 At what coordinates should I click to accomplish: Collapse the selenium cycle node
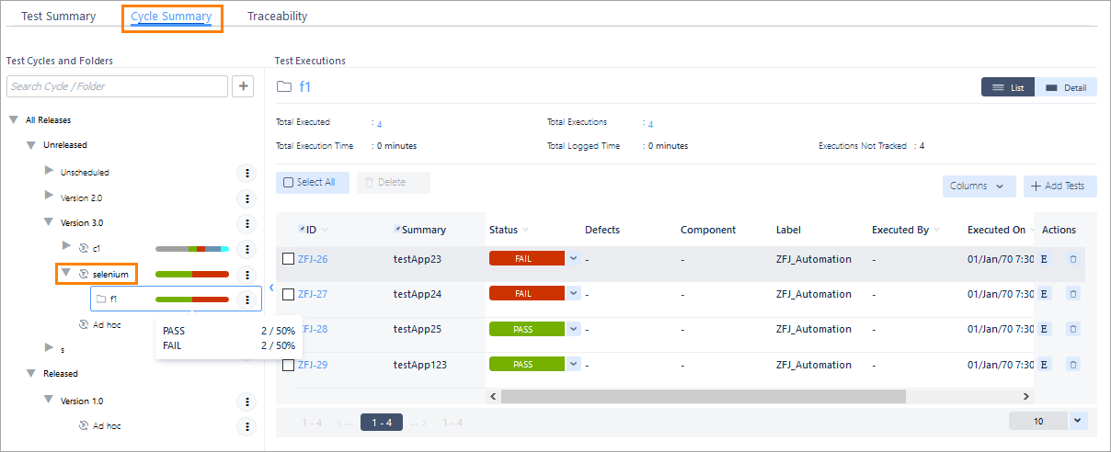pyautogui.click(x=66, y=273)
